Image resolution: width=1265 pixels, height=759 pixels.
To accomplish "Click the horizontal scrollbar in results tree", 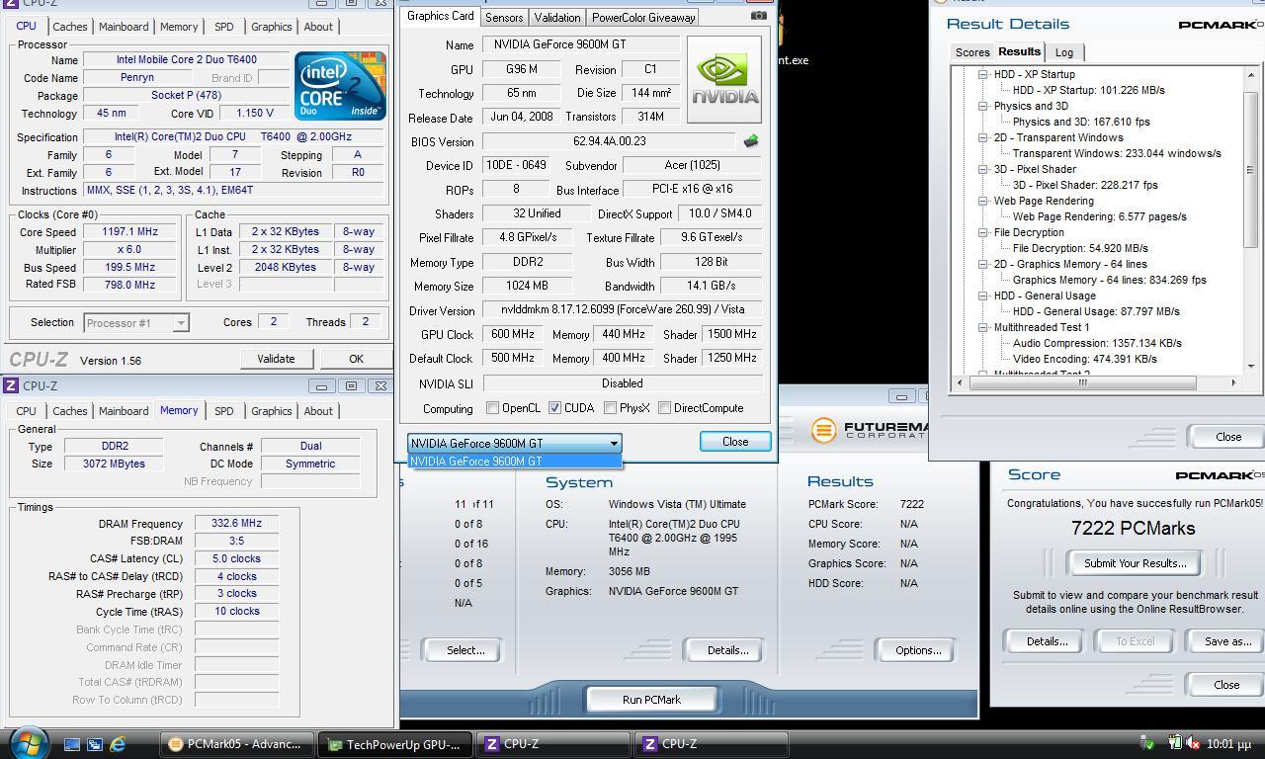I will [x=1082, y=382].
